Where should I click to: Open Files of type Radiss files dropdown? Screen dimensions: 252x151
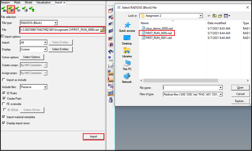point(221,94)
